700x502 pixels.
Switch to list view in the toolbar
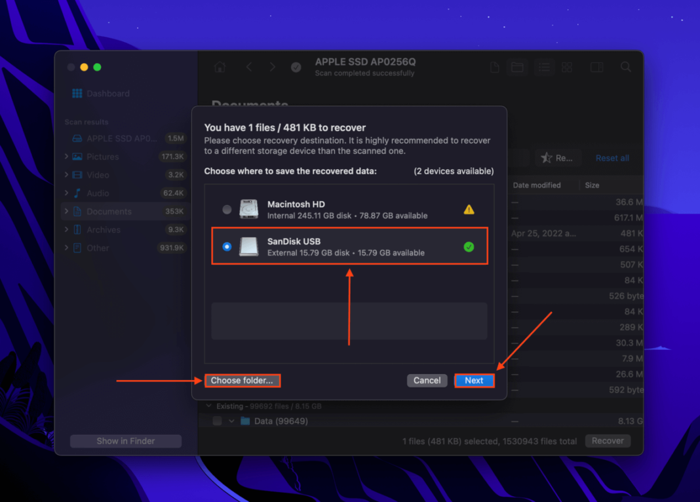click(x=544, y=67)
